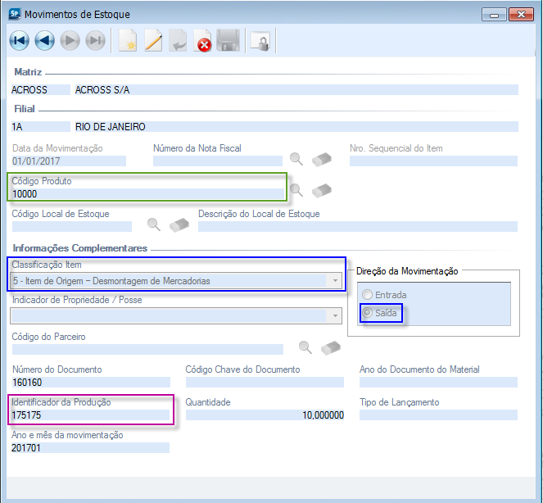The image size is (543, 503).
Task: Clear Número da Nota Fiscal eraser
Action: [x=322, y=160]
